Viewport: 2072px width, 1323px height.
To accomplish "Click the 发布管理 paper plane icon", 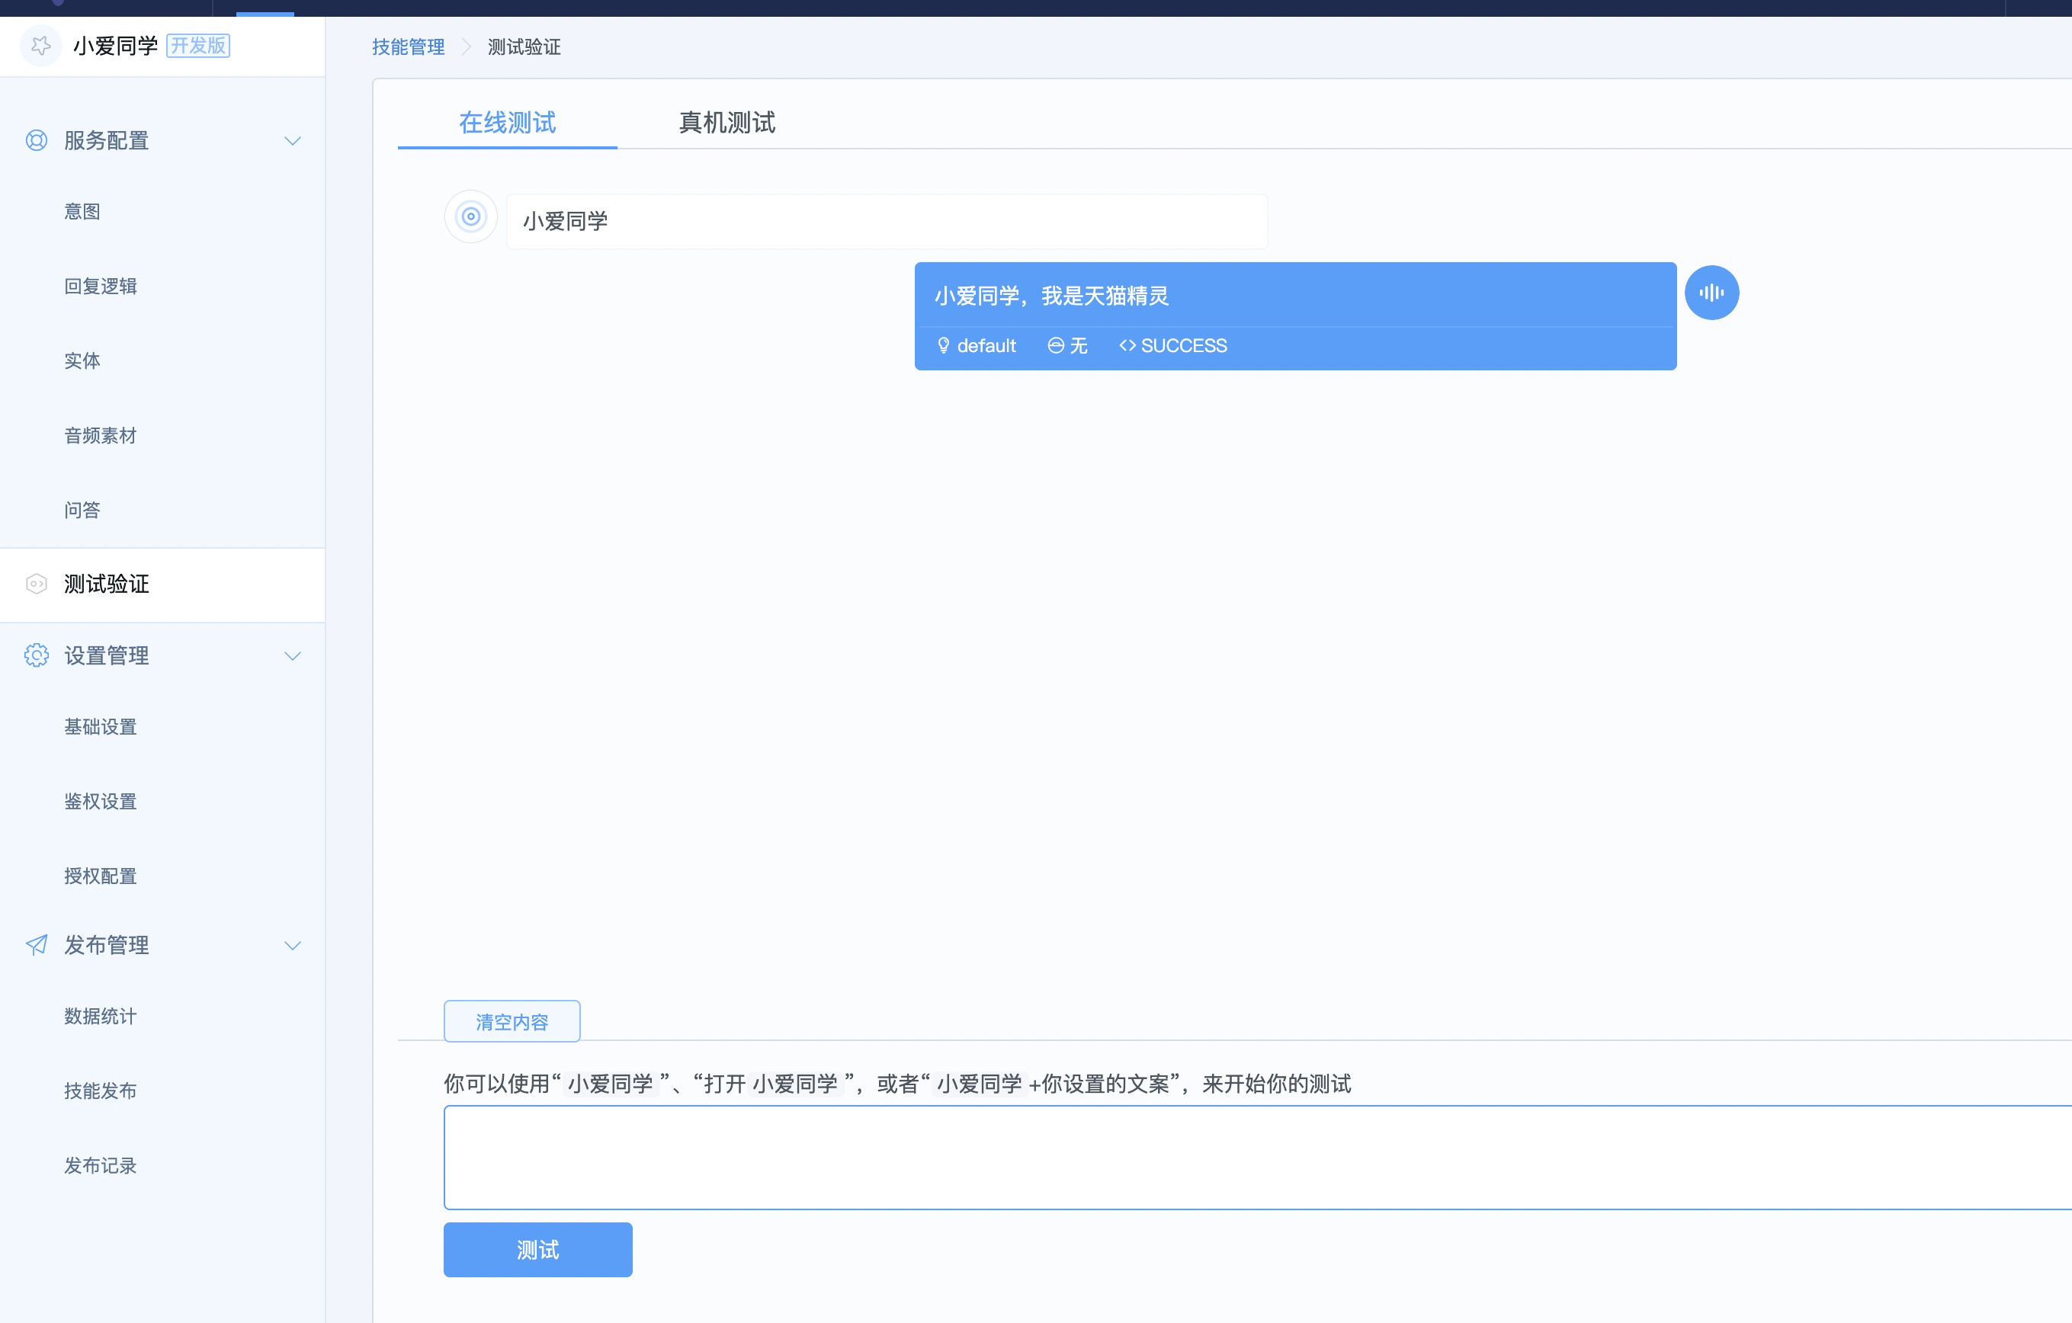I will tap(36, 944).
